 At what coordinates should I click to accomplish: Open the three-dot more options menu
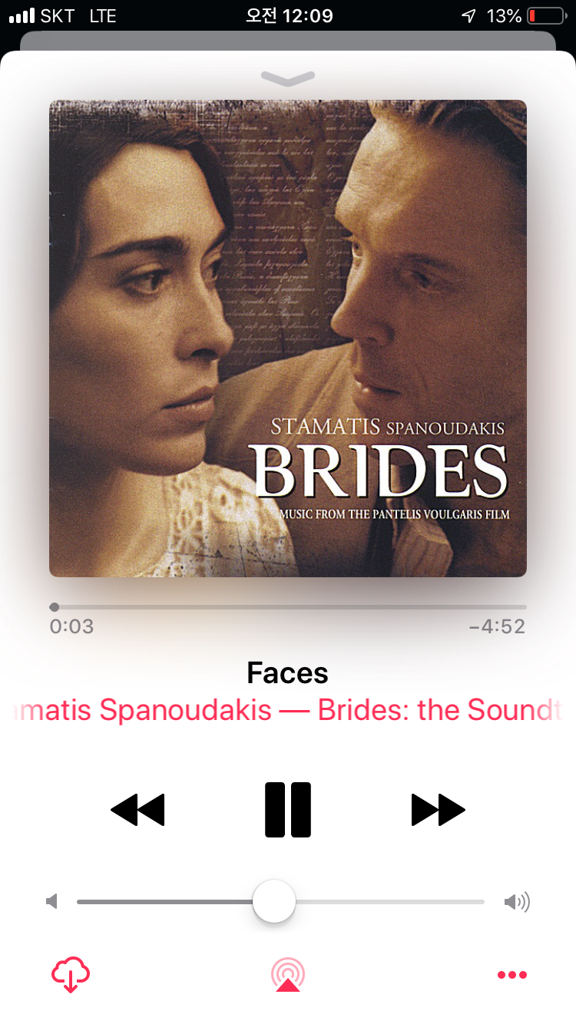tap(512, 975)
